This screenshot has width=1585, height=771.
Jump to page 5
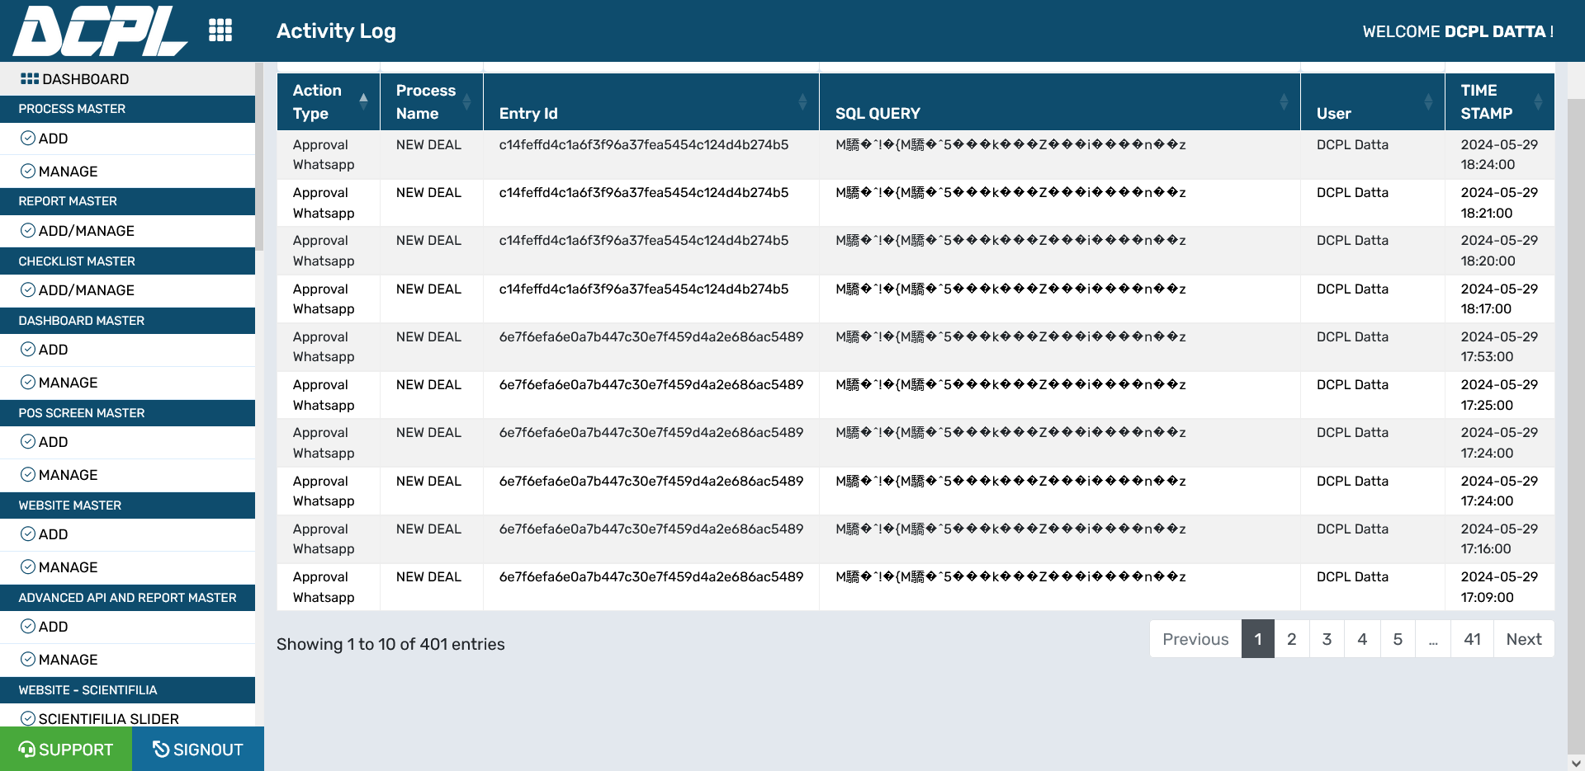coord(1398,639)
